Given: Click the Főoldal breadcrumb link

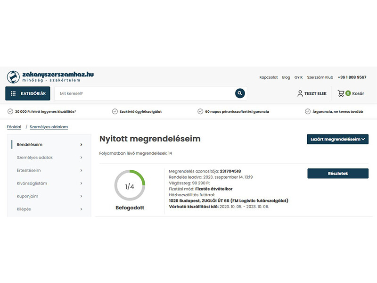Looking at the screenshot, I should coord(14,127).
